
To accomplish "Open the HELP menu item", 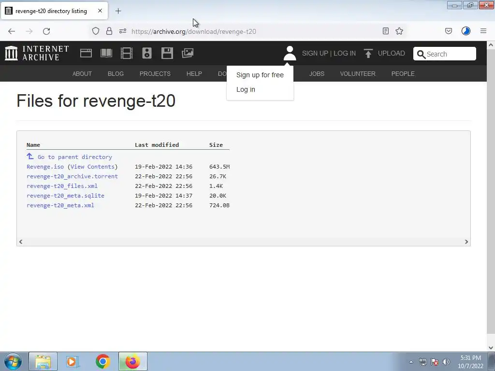I will 194,73.
